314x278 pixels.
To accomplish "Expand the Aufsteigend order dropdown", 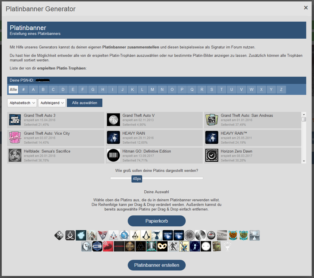I will pos(52,103).
